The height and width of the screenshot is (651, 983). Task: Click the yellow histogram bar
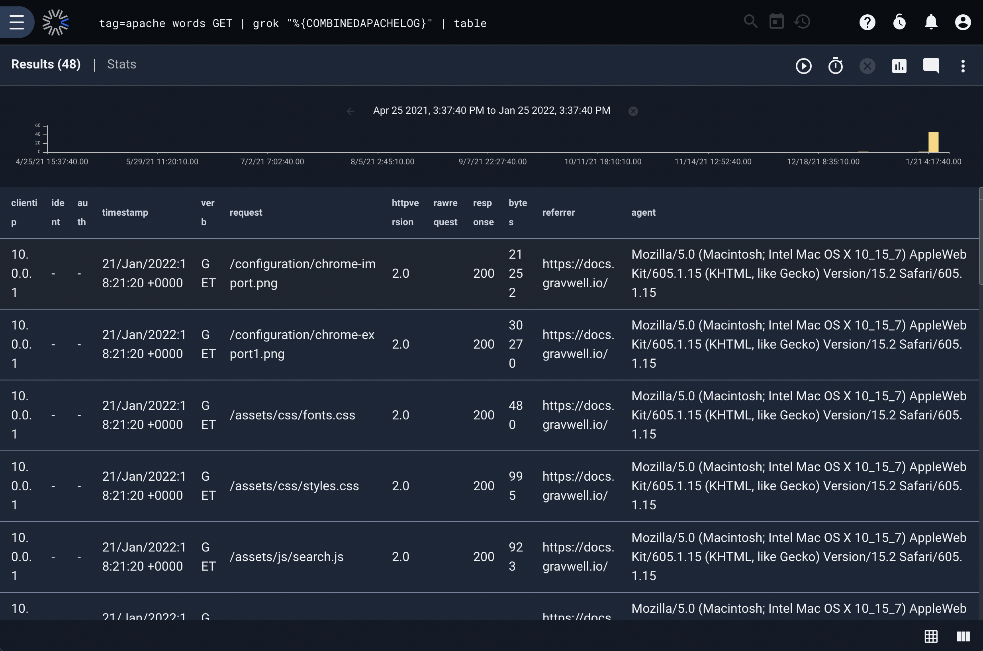pos(933,142)
